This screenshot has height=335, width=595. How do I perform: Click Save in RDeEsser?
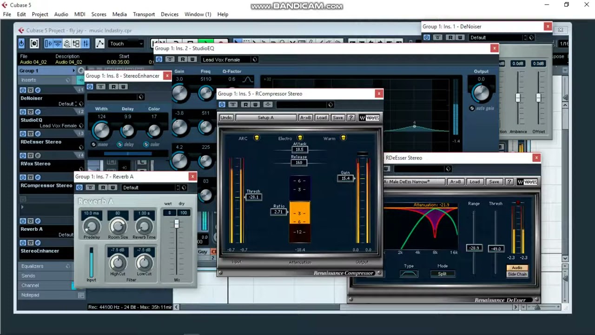(494, 182)
